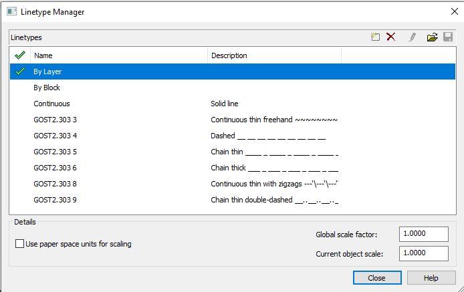This screenshot has width=464, height=292.
Task: Click the Current object scale field
Action: [423, 253]
